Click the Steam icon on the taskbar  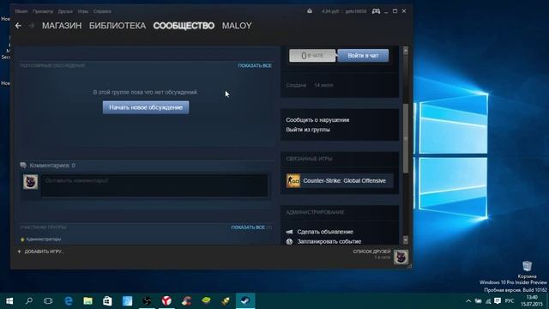click(245, 301)
